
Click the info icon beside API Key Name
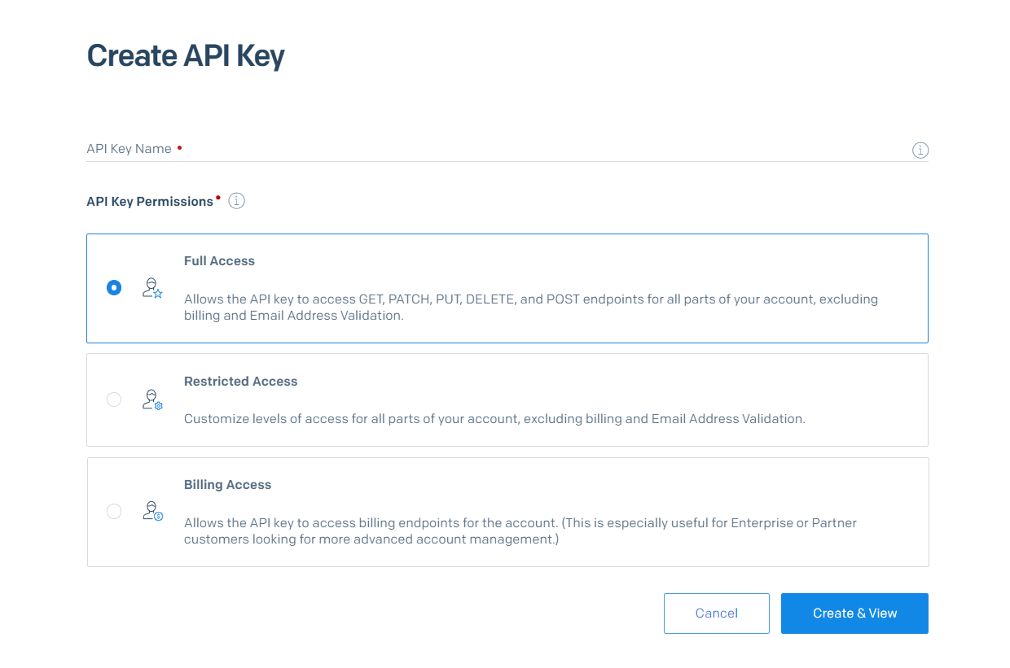click(920, 150)
